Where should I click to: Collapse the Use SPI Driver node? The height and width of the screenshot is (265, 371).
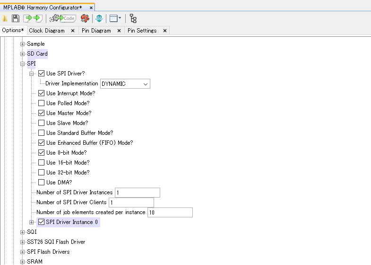pos(31,74)
